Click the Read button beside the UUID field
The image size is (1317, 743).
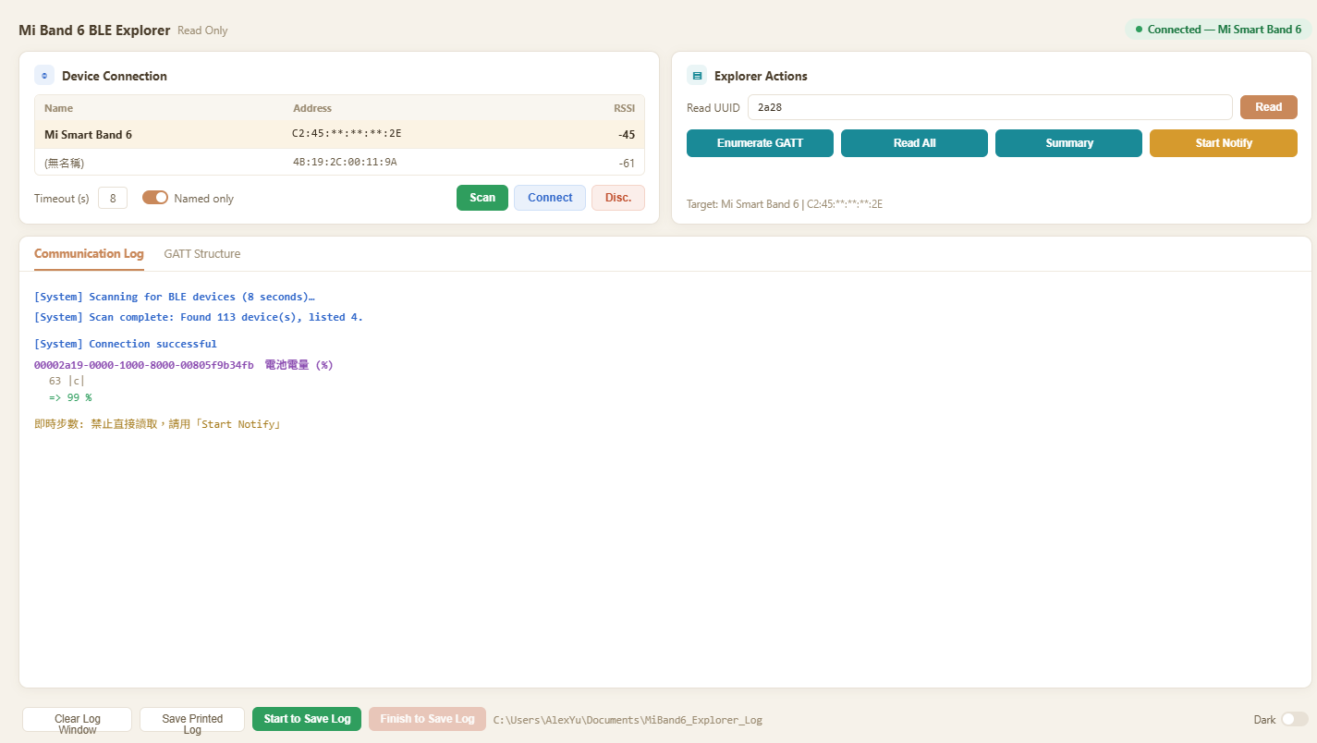click(1269, 107)
